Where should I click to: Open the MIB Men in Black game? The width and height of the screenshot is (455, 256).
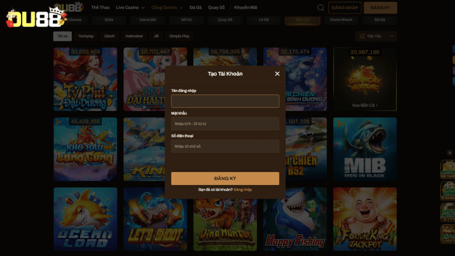tap(365, 149)
